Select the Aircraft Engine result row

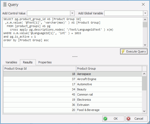click(73, 79)
